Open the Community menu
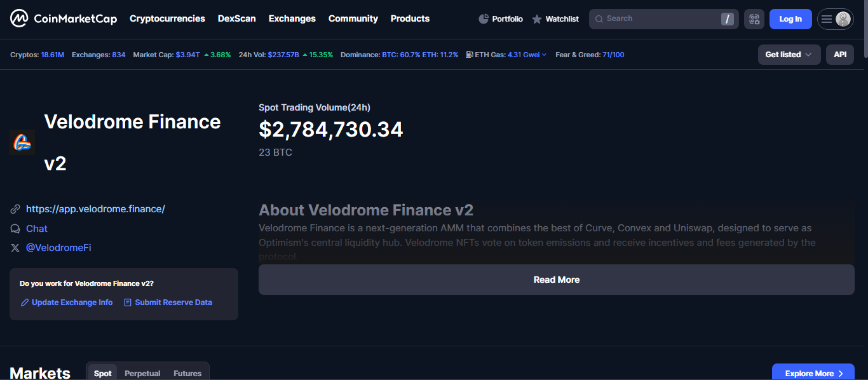 click(x=353, y=19)
